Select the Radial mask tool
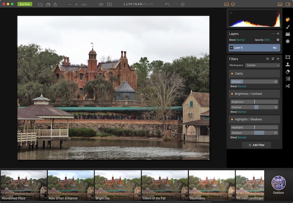This screenshot has height=203, width=293. (x=288, y=41)
